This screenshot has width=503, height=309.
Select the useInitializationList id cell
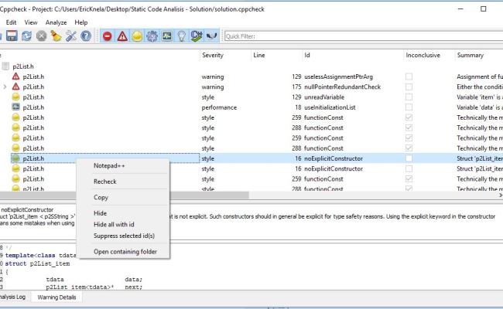pos(330,107)
